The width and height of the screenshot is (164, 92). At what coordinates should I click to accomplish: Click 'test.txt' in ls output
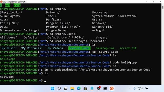(x=7, y=77)
